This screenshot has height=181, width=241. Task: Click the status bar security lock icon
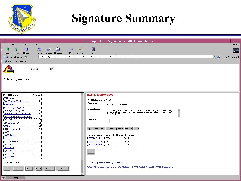(x=4, y=178)
